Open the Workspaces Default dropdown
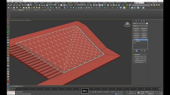Screen dimensions: 170x95 point(157,3)
